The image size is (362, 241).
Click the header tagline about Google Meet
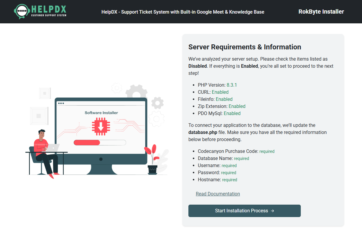(183, 12)
